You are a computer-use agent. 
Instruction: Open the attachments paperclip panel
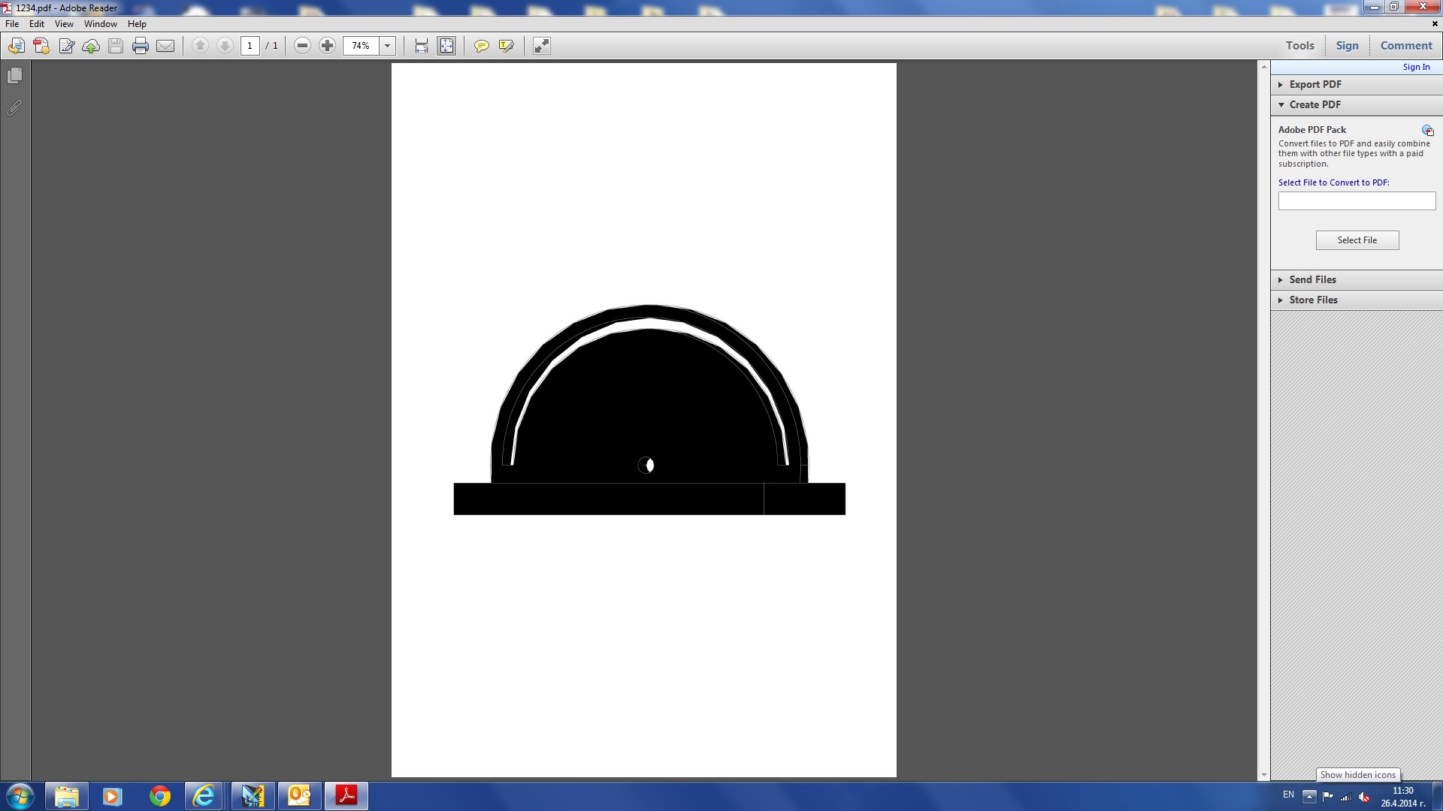(14, 108)
